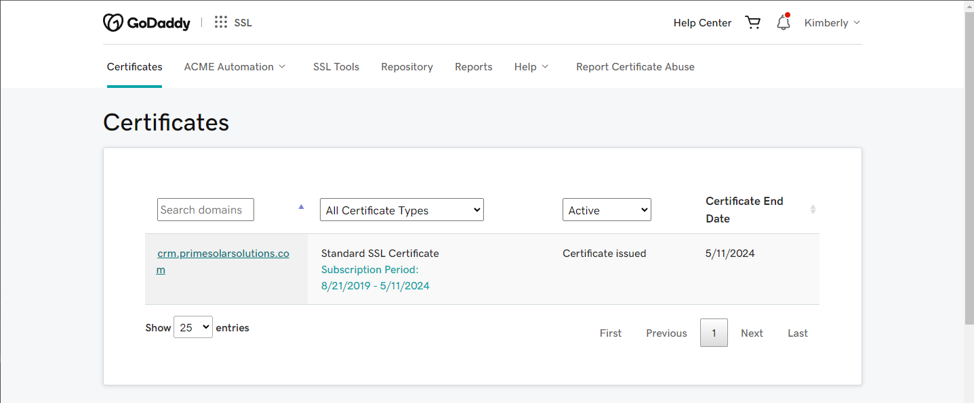The height and width of the screenshot is (403, 974).
Task: Click Standard SSL Certificate text
Action: (380, 254)
